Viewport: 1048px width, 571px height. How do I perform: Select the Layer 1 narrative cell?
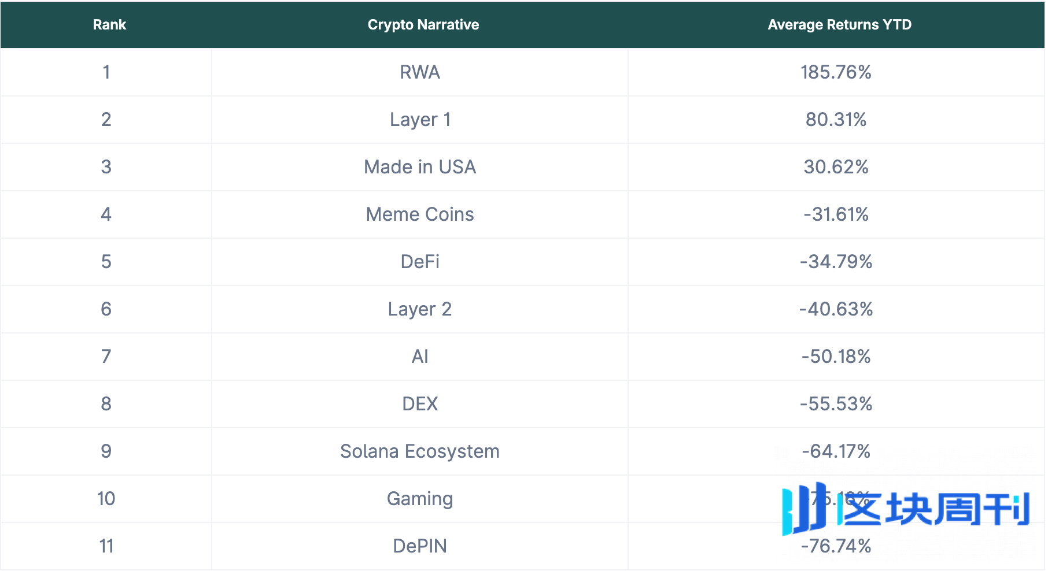pos(420,120)
